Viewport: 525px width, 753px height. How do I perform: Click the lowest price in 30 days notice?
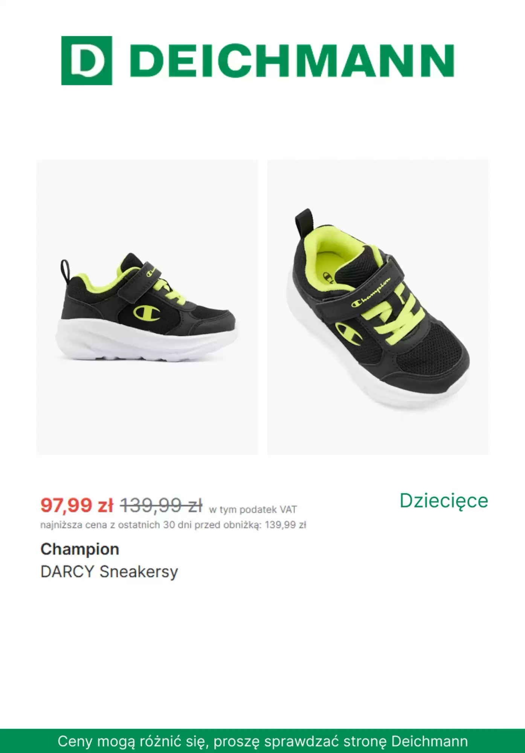click(x=173, y=525)
